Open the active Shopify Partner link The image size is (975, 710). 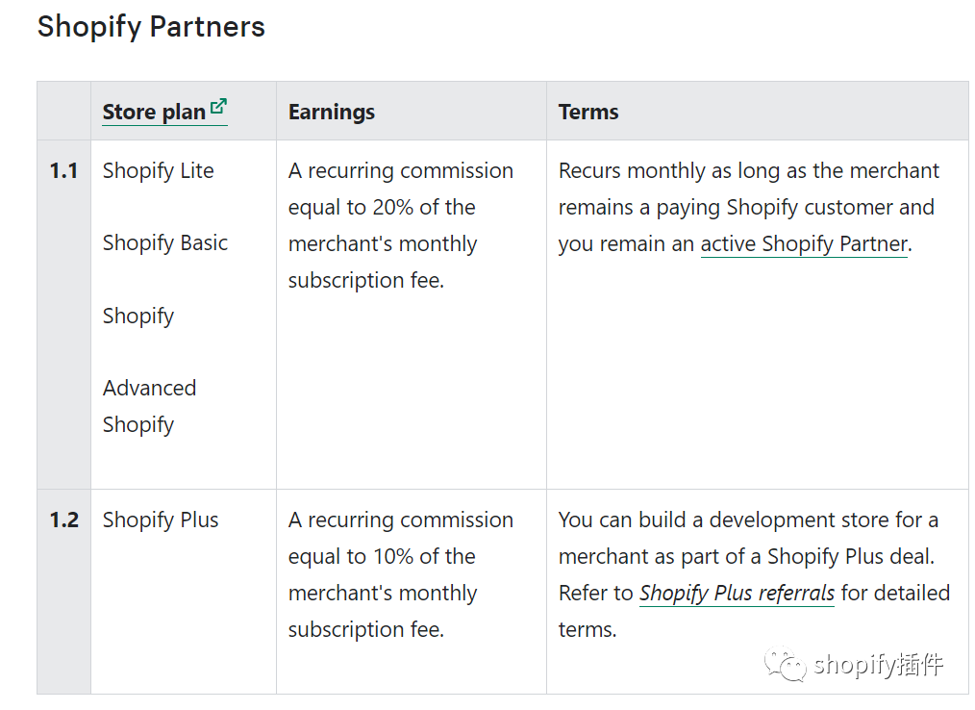(x=804, y=244)
